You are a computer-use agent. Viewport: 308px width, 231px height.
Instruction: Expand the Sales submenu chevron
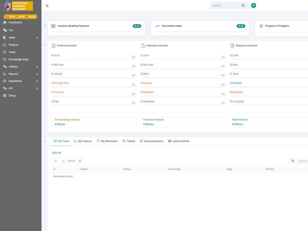[37, 38]
